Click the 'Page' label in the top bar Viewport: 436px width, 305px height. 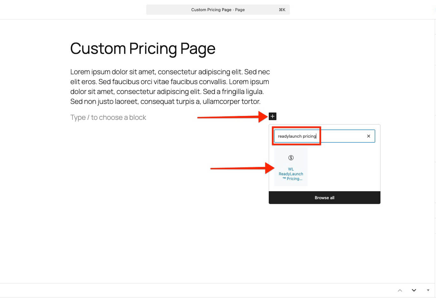tap(240, 10)
